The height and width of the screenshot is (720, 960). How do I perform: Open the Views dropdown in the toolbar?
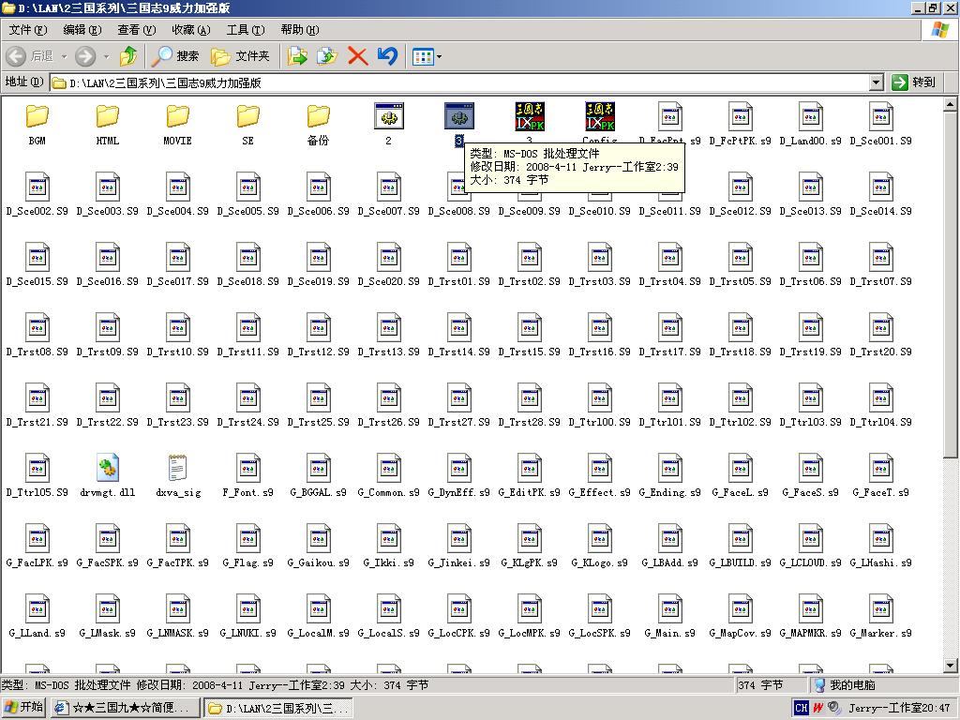click(x=427, y=56)
